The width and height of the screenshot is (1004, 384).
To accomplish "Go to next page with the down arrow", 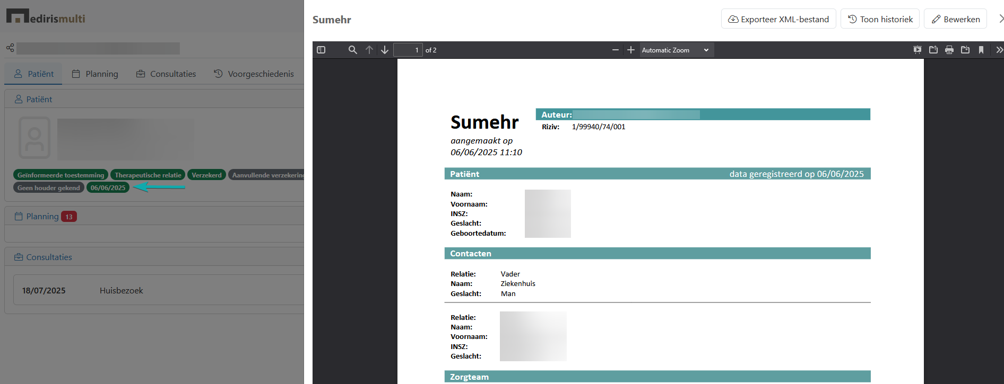I will [x=385, y=50].
